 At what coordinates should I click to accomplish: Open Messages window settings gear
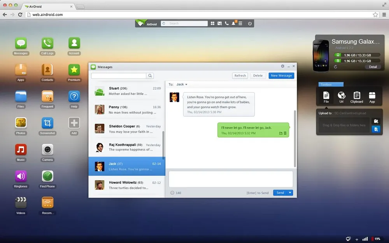(283, 66)
